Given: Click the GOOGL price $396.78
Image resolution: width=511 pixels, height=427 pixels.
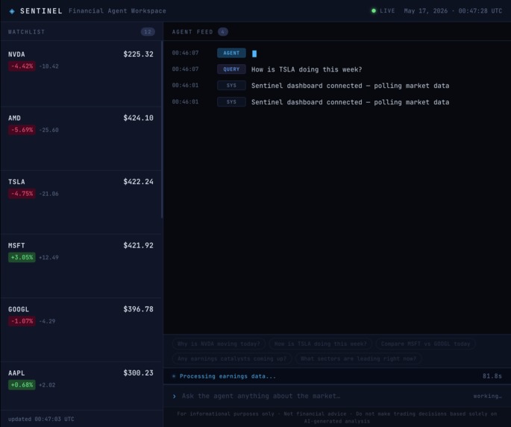Looking at the screenshot, I should pyautogui.click(x=138, y=309).
